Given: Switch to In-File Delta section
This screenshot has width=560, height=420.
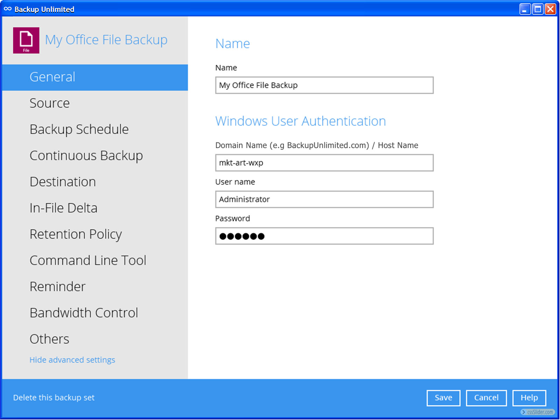Looking at the screenshot, I should coord(63,208).
